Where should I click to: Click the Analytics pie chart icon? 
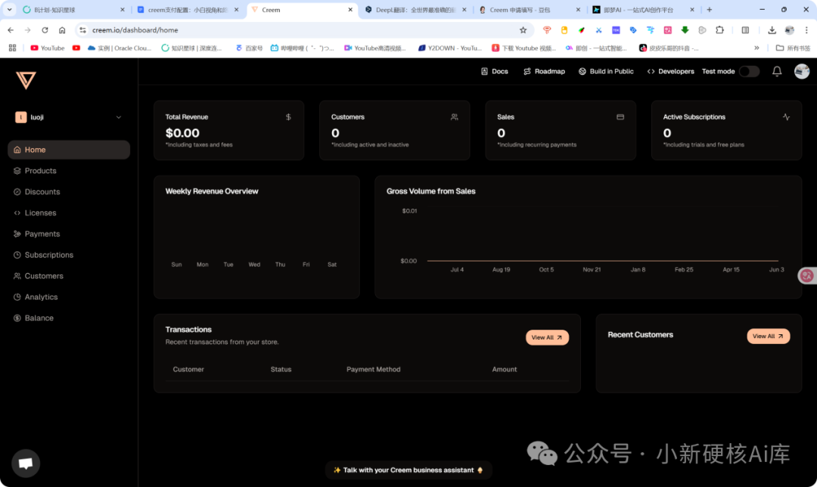pyautogui.click(x=17, y=297)
